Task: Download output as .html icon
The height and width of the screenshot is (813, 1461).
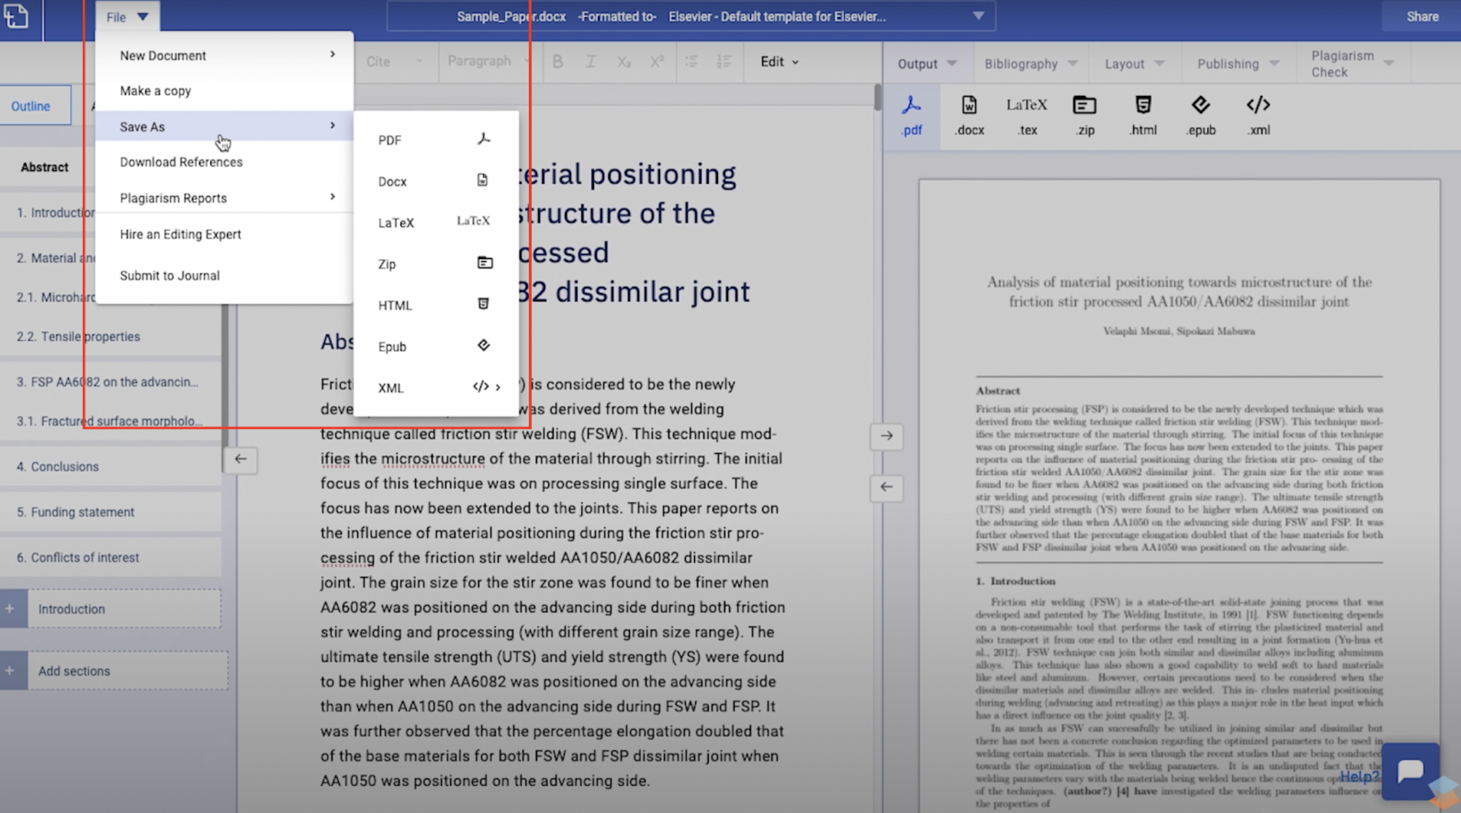Action: pos(1143,116)
